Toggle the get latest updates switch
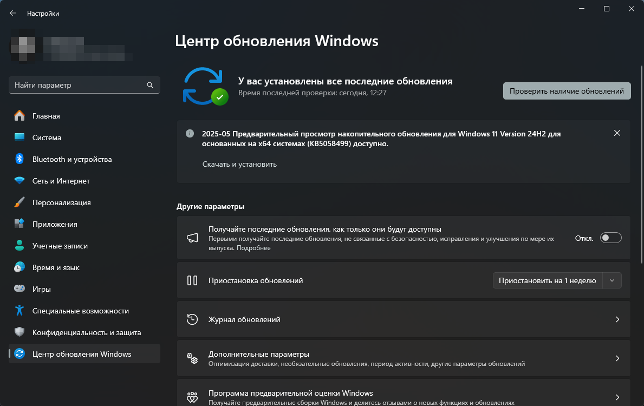The width and height of the screenshot is (644, 406). tap(611, 238)
